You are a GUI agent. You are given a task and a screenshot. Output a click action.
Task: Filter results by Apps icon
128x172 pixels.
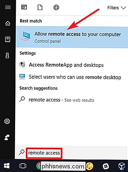(x=24, y=7)
